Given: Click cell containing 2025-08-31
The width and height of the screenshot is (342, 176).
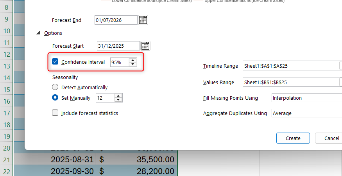Looking at the screenshot, I should tap(55, 160).
